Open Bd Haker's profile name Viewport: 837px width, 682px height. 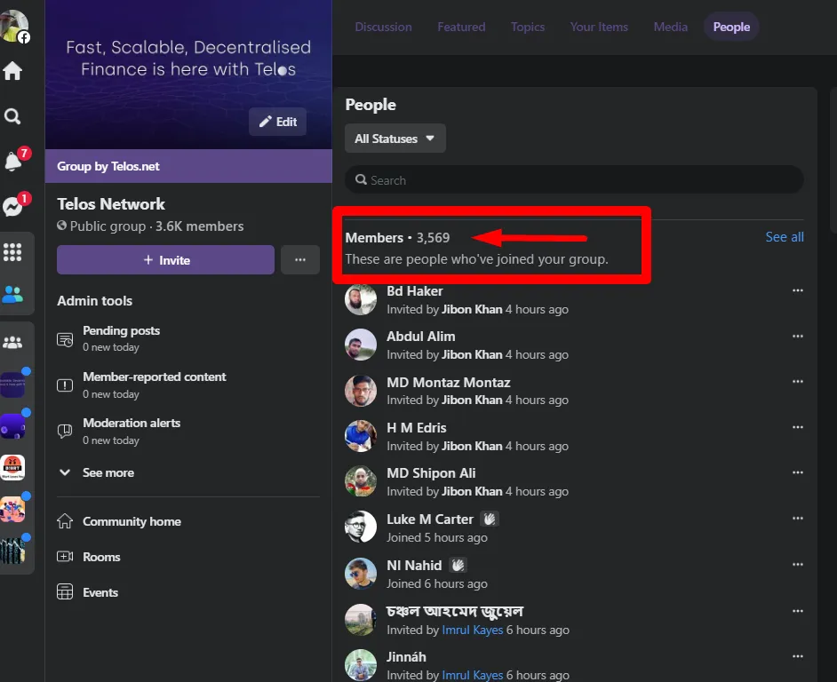(x=415, y=291)
